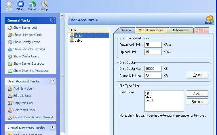Click the Show Server Statistics chart icon
Image resolution: width=217 pixels, height=135 pixels.
point(10,64)
